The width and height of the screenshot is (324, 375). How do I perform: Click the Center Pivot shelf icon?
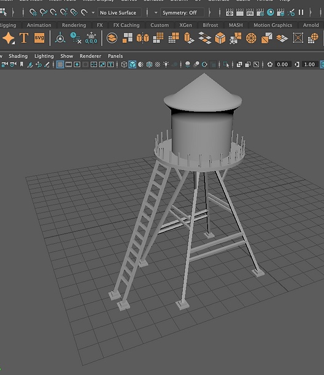(x=60, y=38)
